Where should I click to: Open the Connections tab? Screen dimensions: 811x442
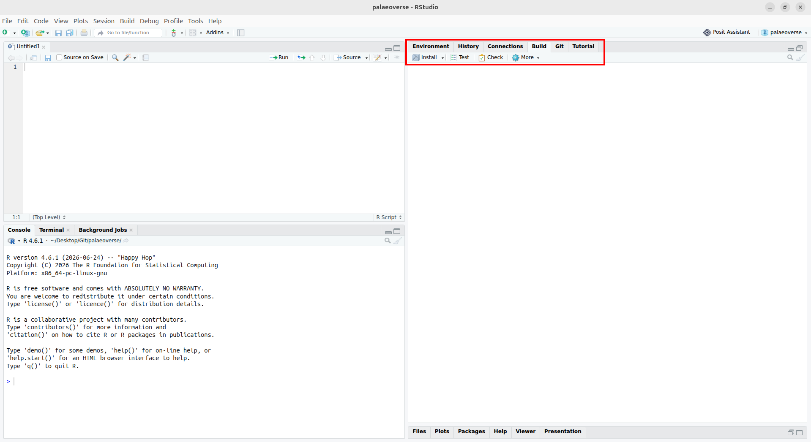(505, 46)
